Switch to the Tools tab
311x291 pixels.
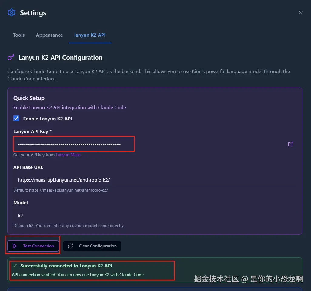19,35
